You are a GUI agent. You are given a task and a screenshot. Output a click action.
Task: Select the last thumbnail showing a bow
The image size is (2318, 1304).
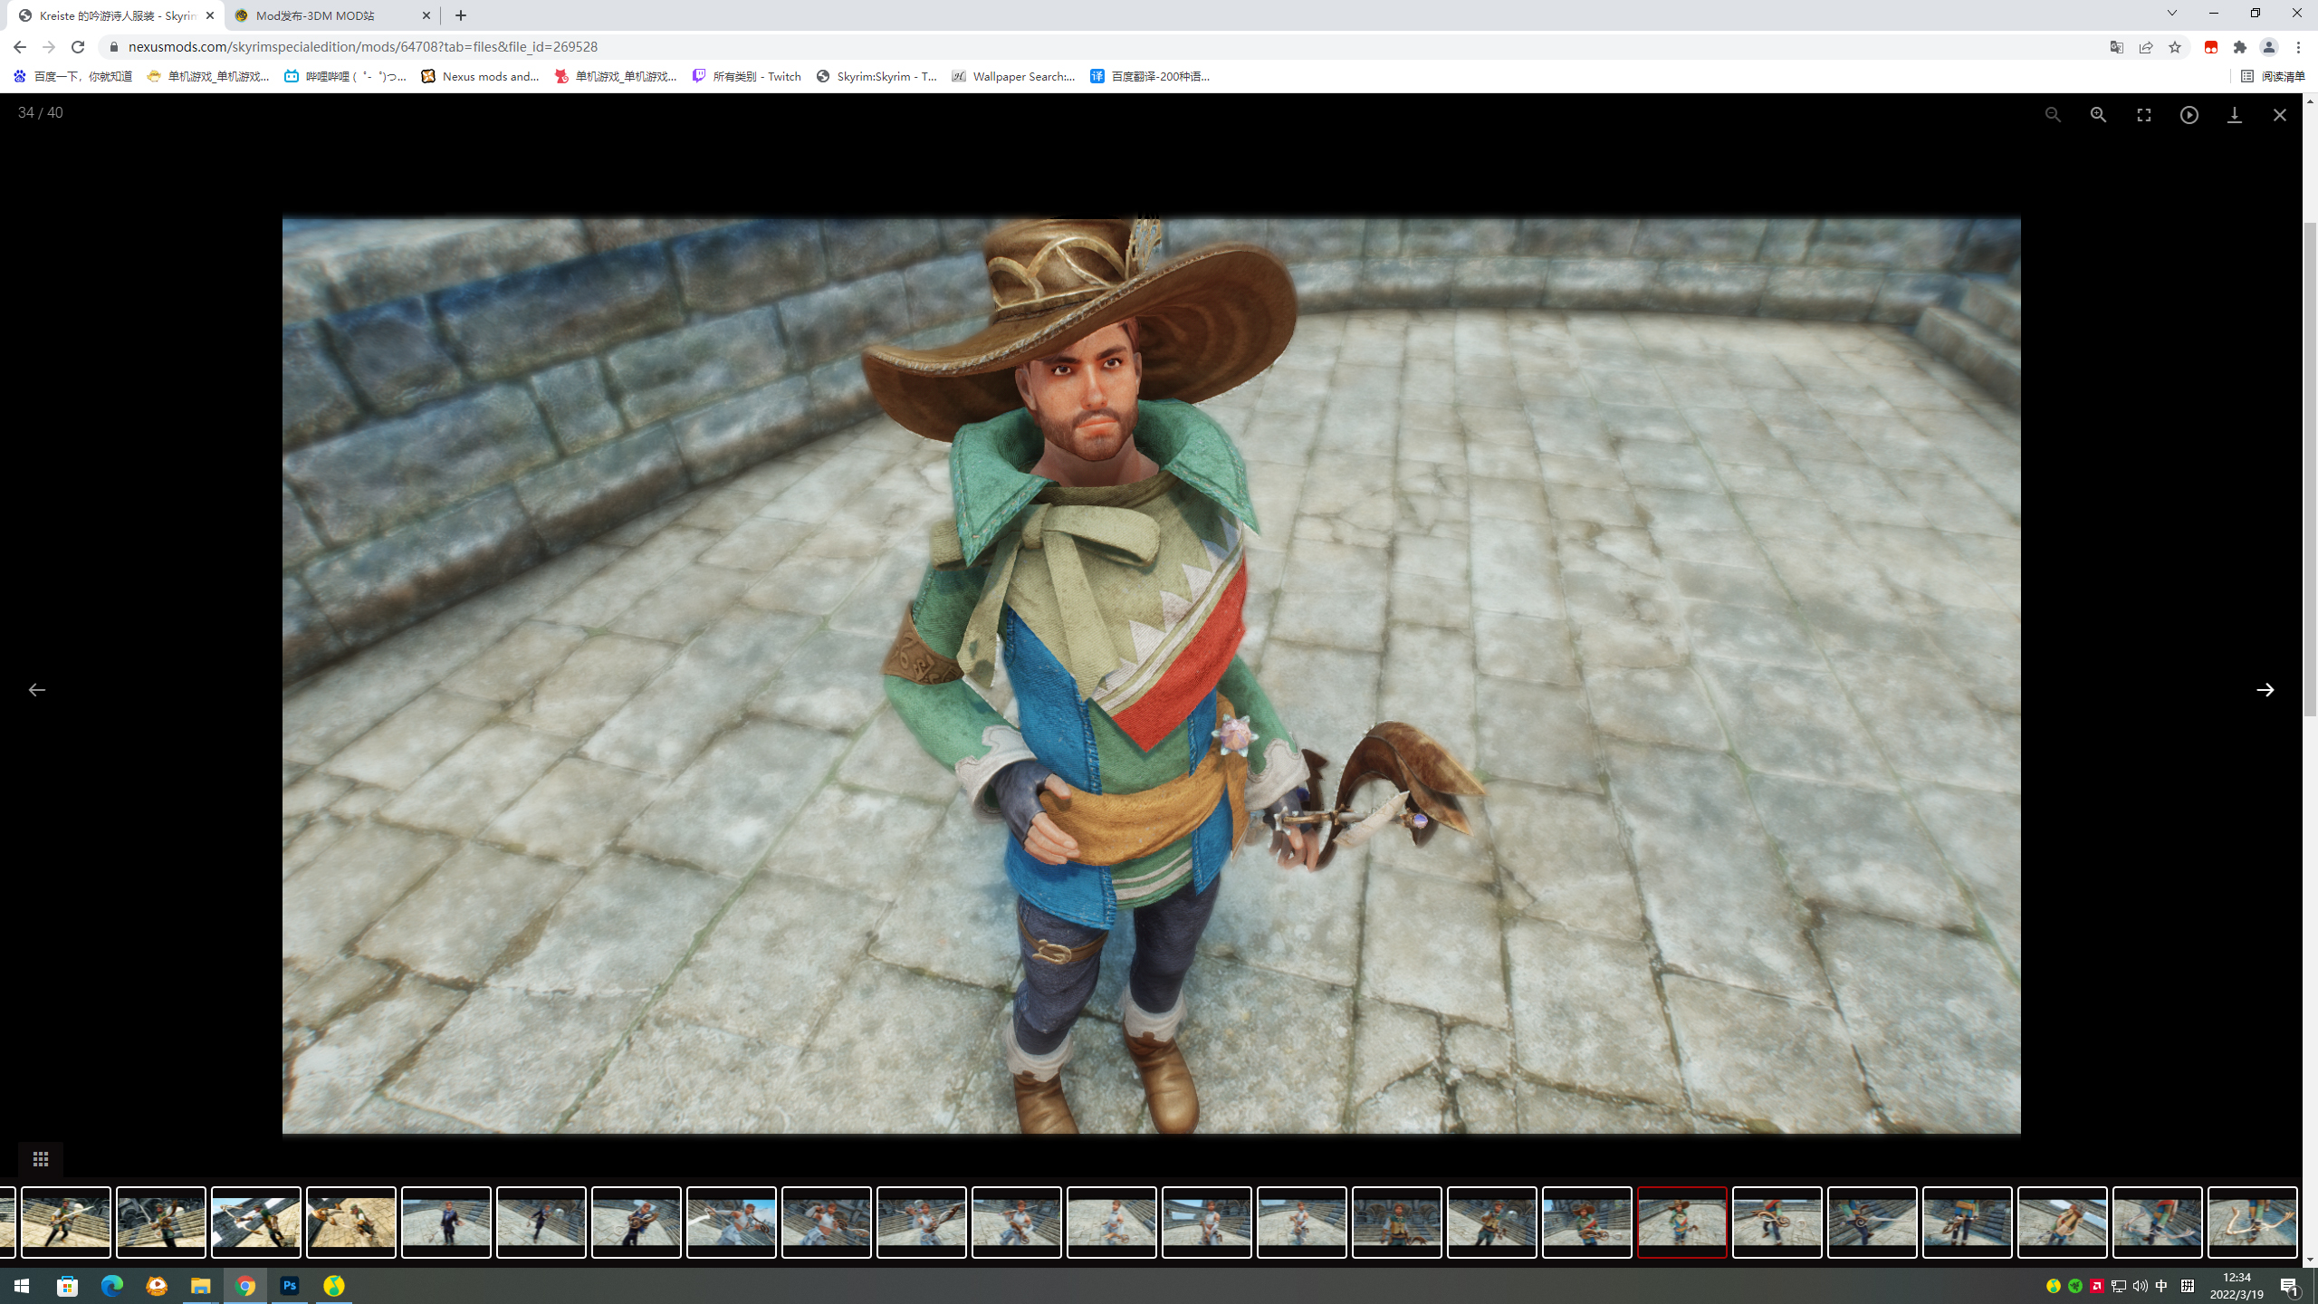coord(2252,1222)
